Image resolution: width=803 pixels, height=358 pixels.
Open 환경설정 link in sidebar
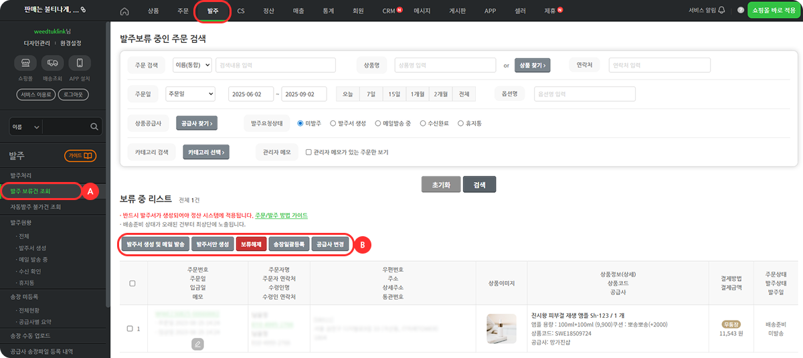[x=71, y=43]
